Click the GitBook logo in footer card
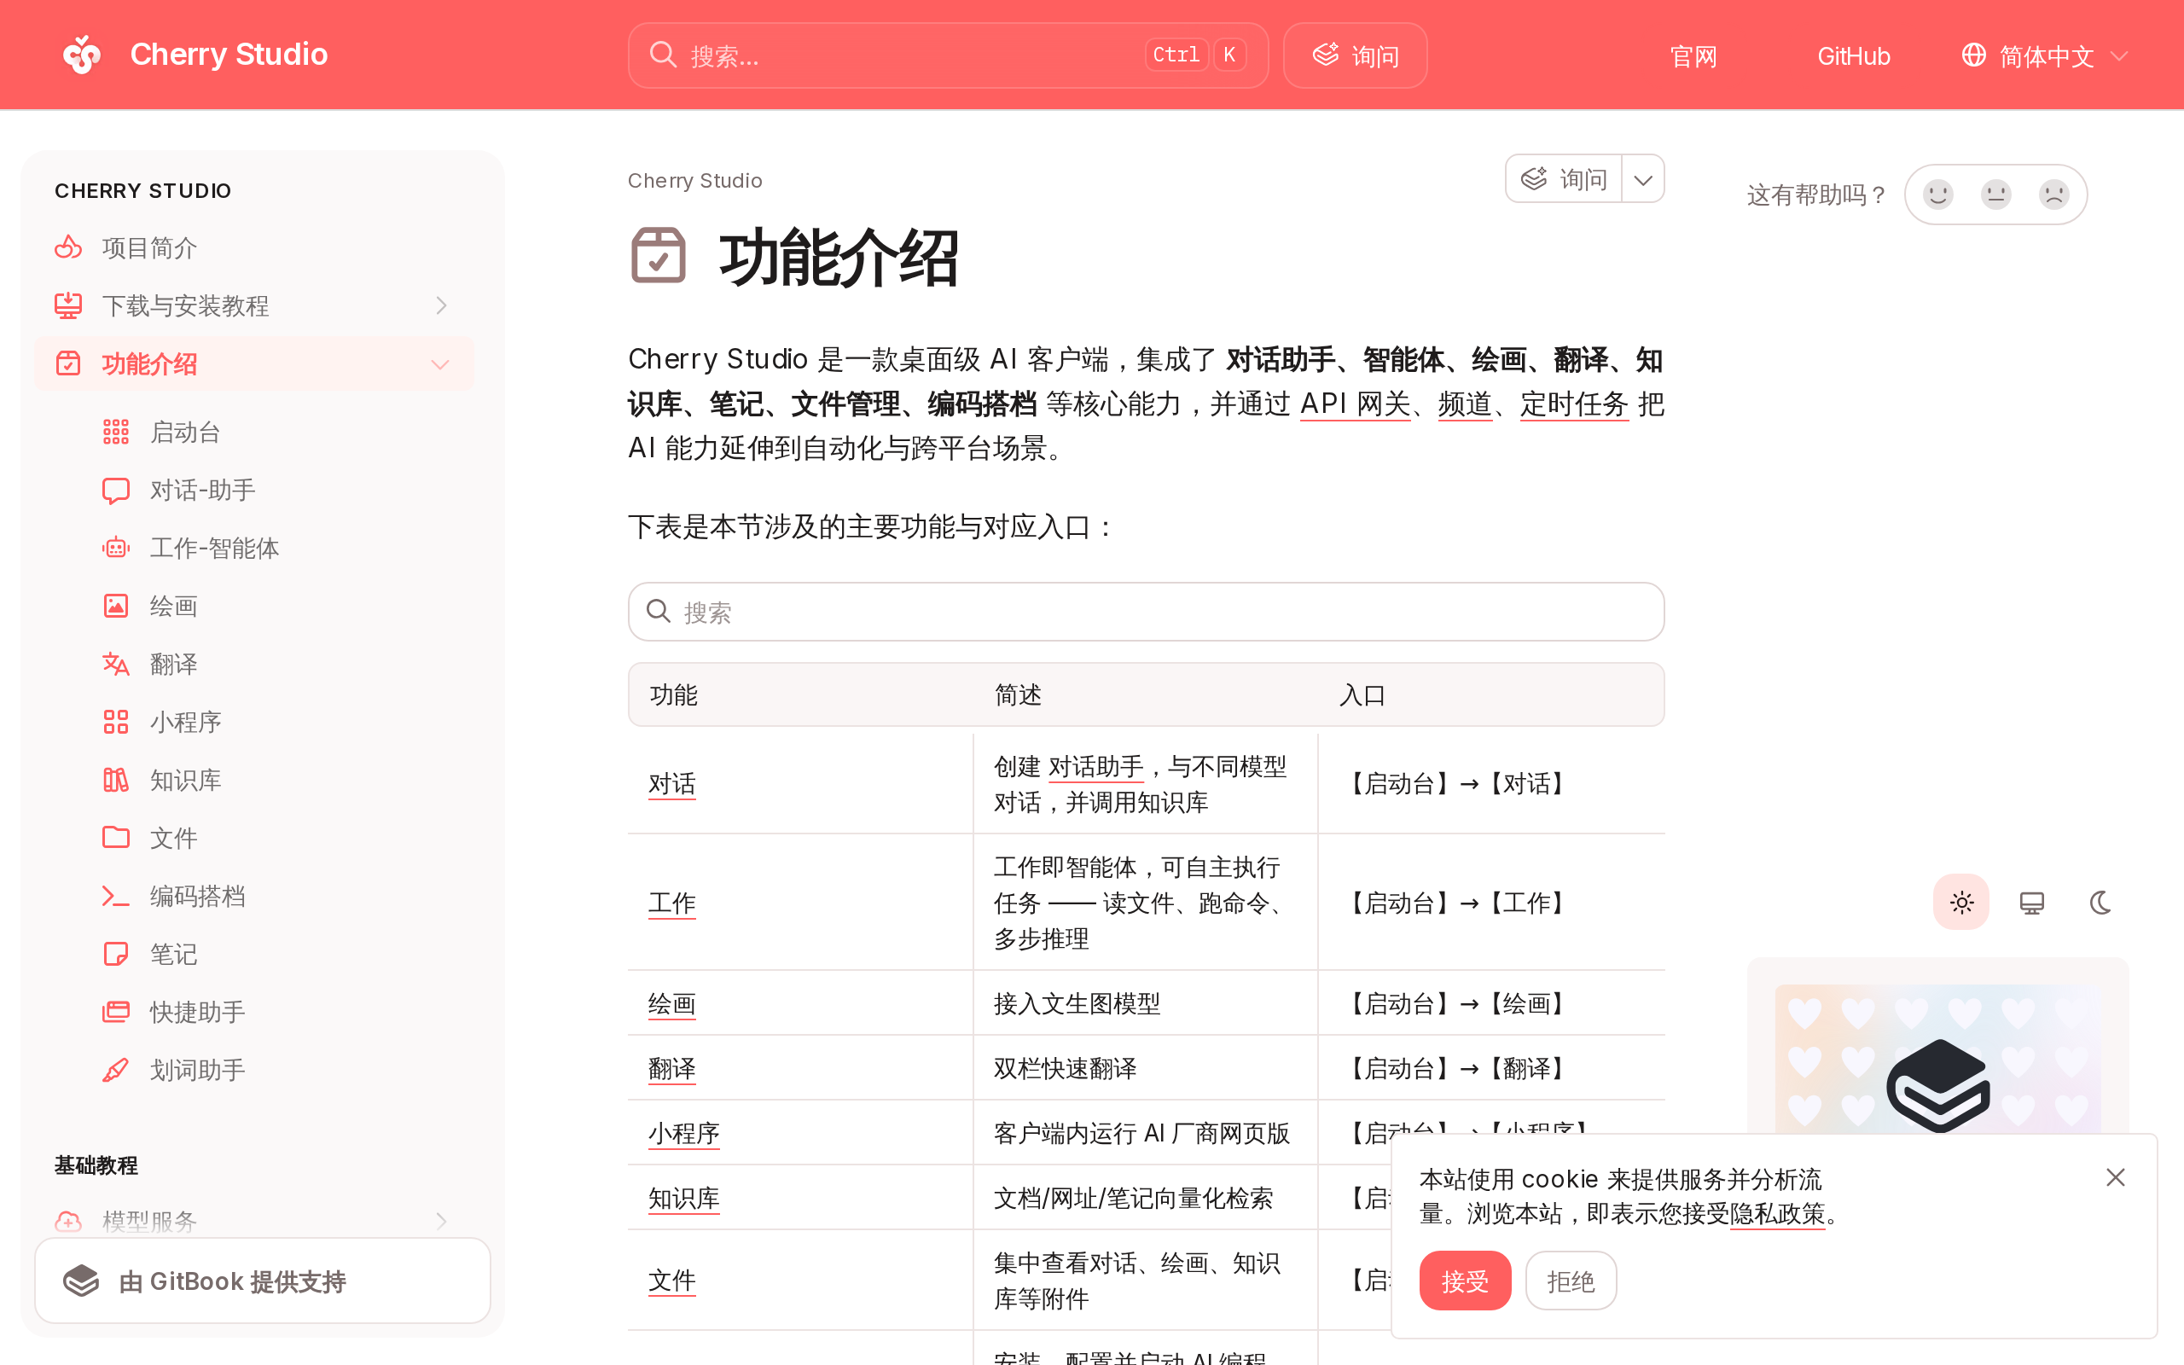Viewport: 2184px width, 1365px height. coord(81,1281)
